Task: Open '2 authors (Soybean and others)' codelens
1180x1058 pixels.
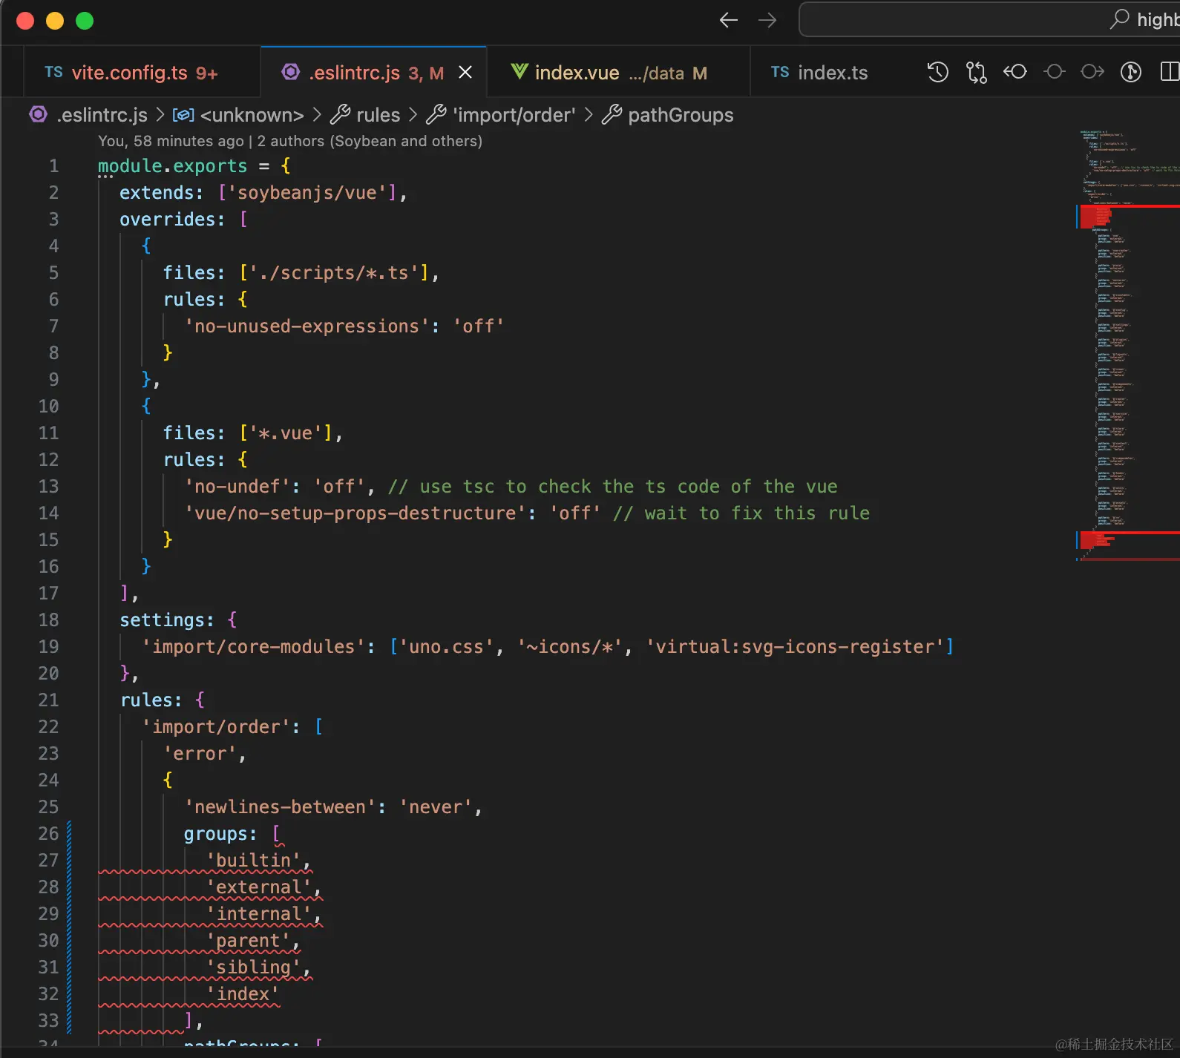Action: [x=370, y=141]
